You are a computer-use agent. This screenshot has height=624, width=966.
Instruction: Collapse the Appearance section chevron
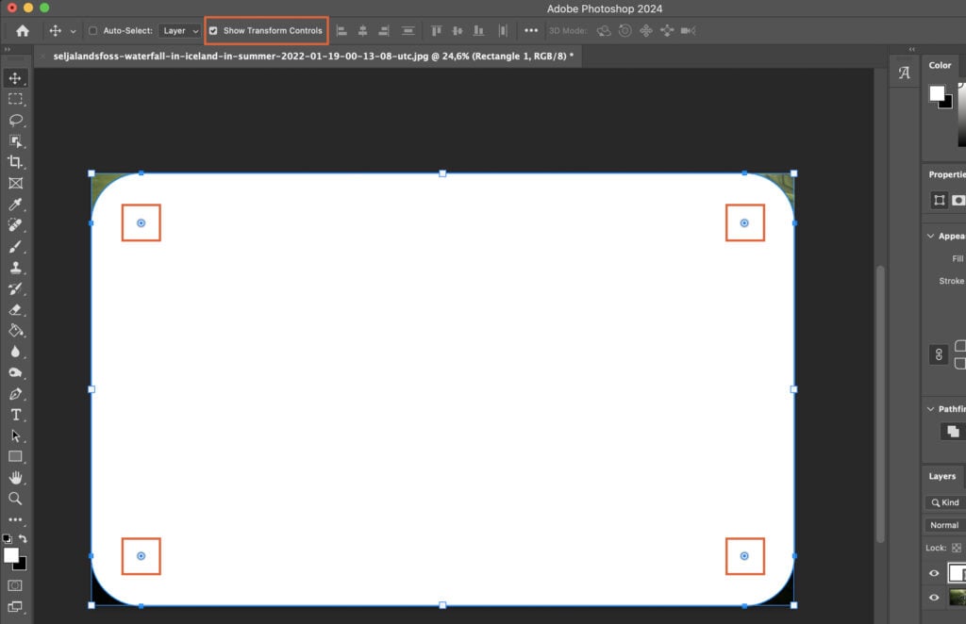pos(931,236)
